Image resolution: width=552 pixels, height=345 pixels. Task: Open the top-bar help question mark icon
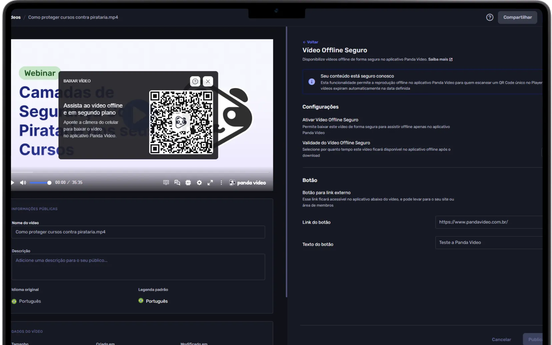tap(490, 17)
